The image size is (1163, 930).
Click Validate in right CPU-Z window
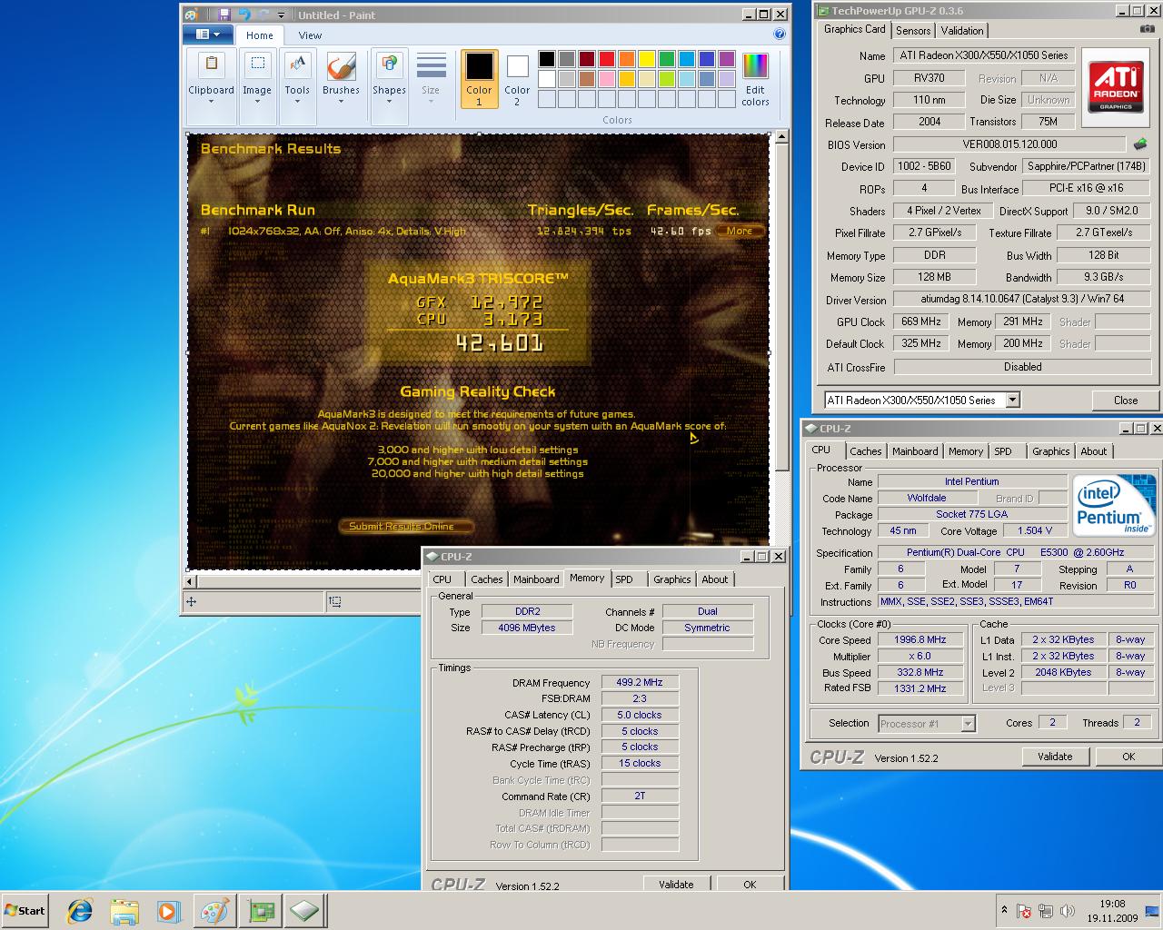pos(1055,757)
